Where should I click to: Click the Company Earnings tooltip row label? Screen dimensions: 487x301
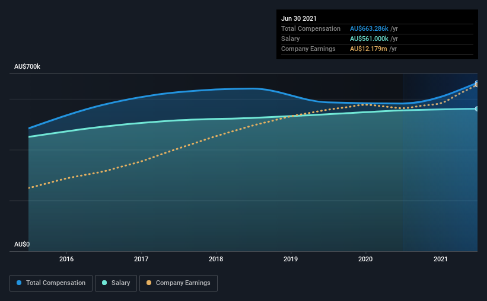[x=308, y=49]
